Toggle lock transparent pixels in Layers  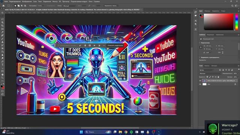coord(207,77)
